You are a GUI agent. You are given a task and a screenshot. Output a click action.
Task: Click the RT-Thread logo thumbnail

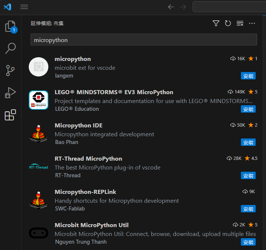click(38, 167)
